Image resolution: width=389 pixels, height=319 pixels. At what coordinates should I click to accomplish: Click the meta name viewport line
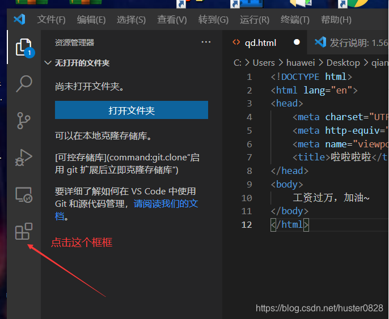[x=340, y=144]
